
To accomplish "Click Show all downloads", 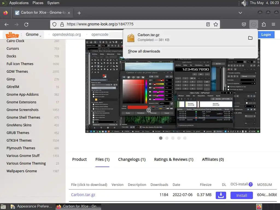I will point(144,51).
